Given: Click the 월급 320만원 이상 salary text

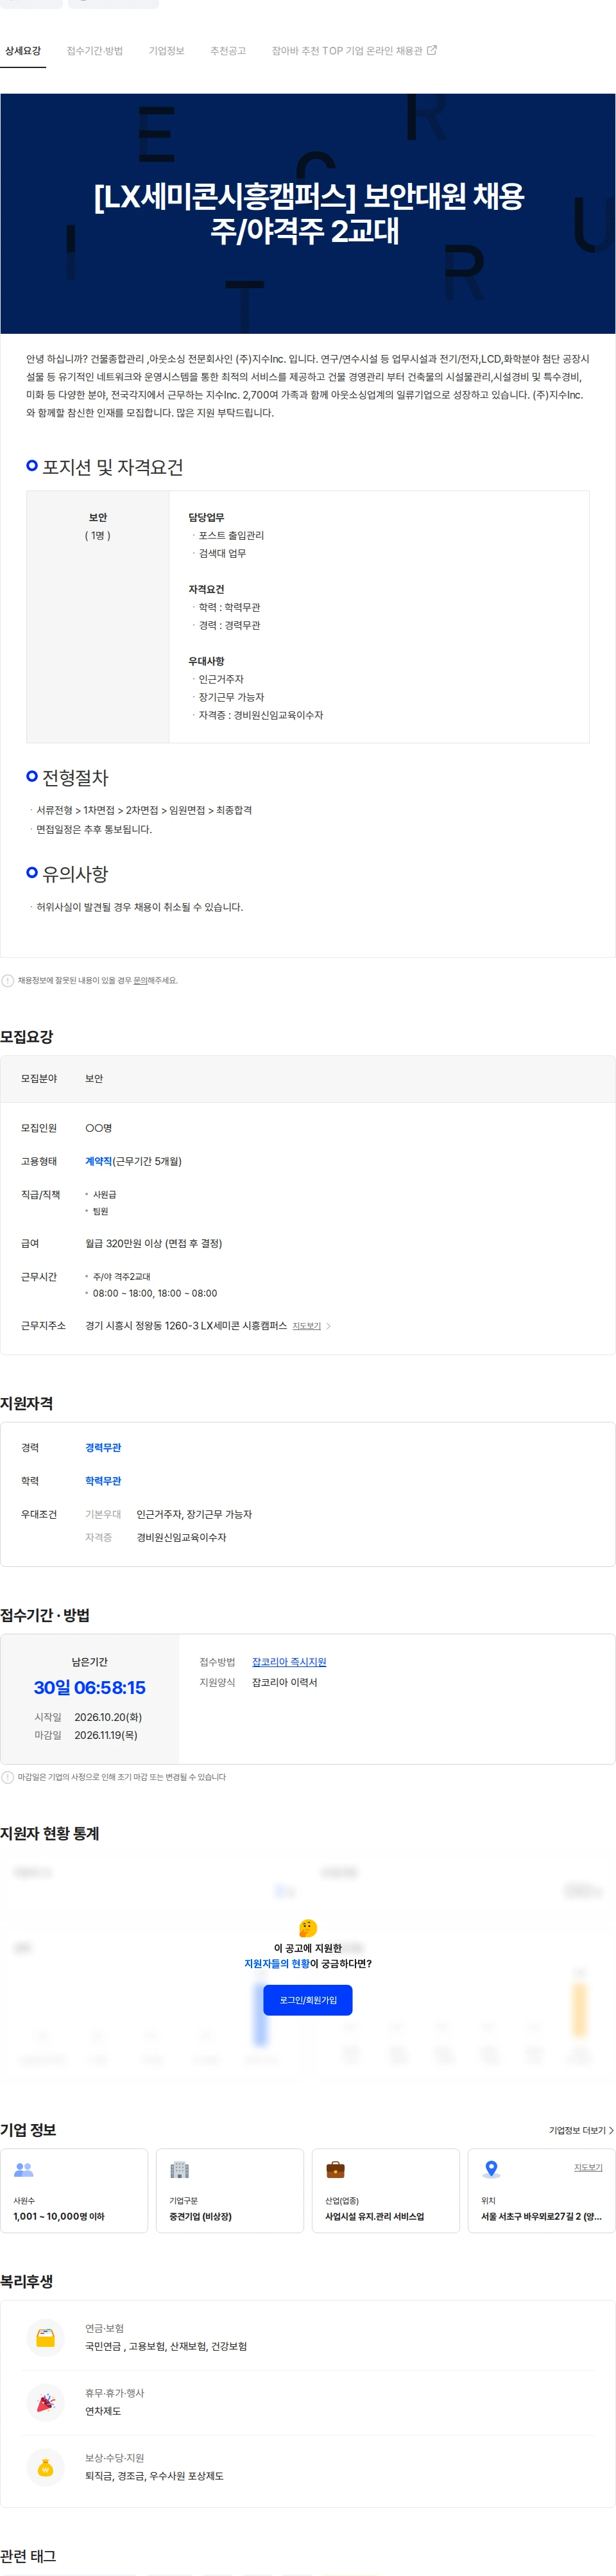Looking at the screenshot, I should [x=154, y=1244].
